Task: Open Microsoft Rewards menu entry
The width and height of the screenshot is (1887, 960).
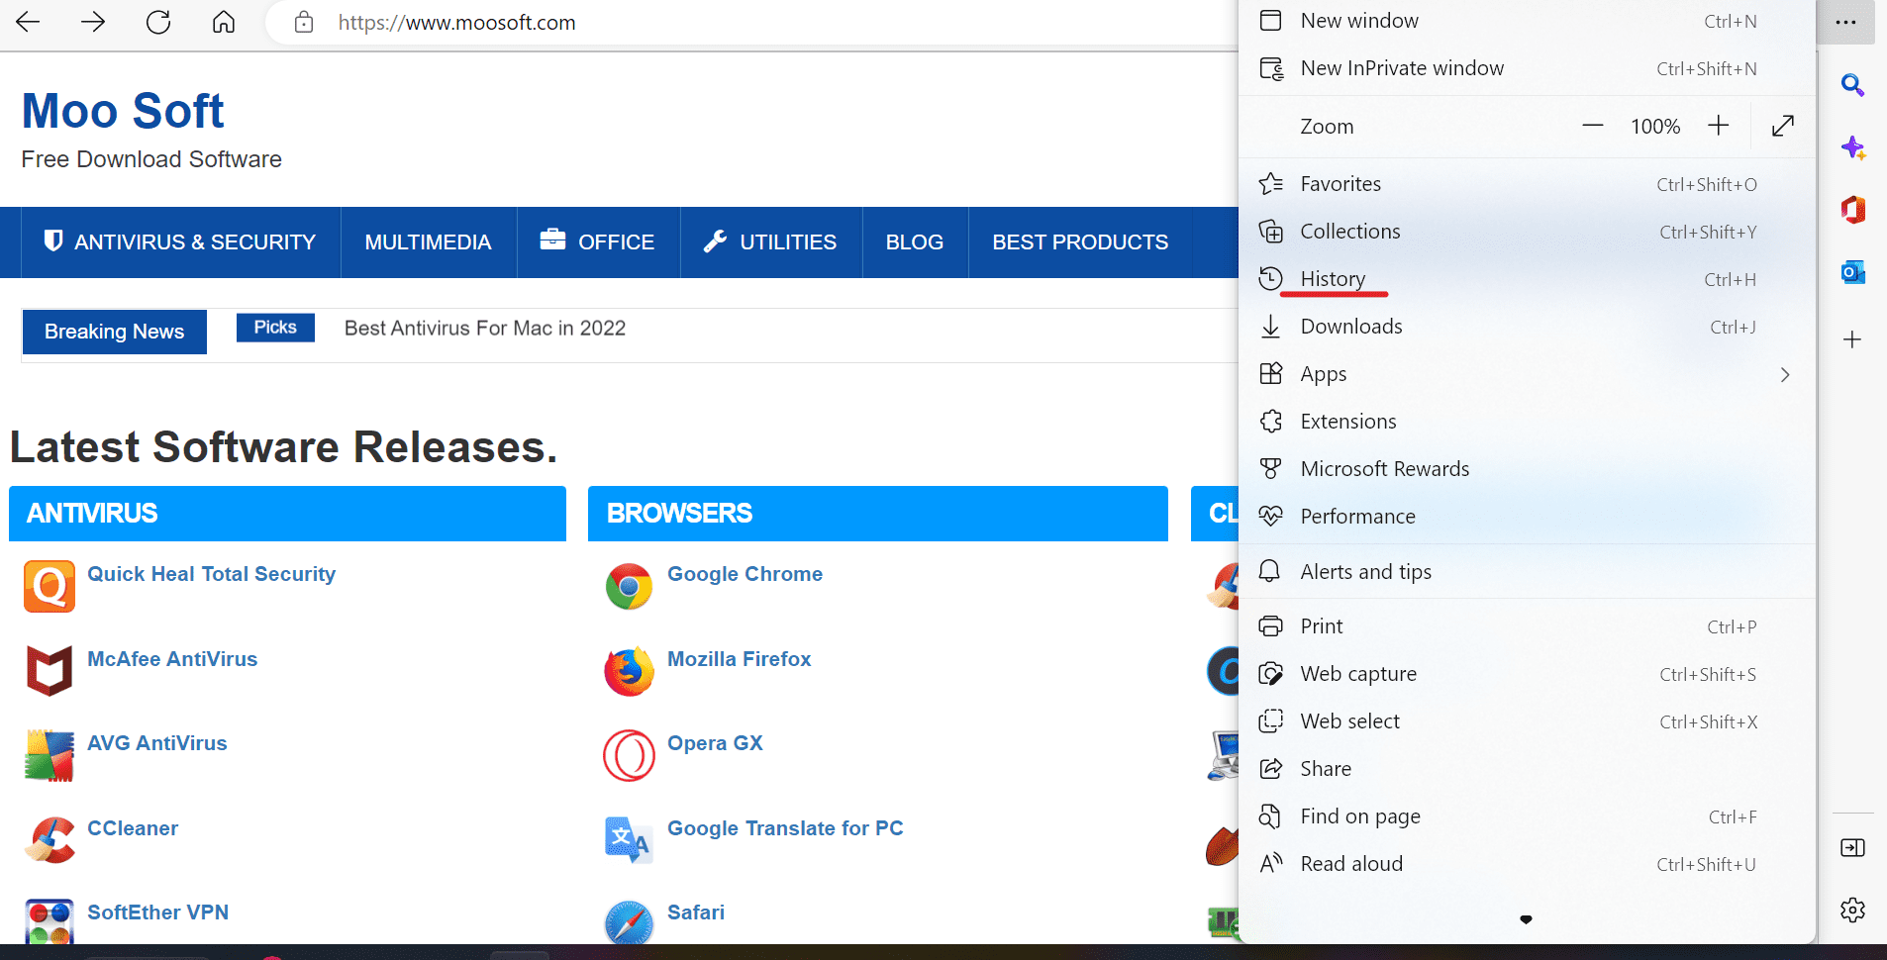Action: pos(1527,469)
